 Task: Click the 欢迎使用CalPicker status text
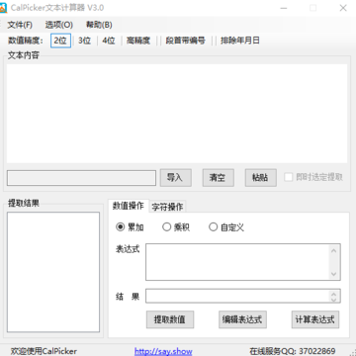coord(44,351)
